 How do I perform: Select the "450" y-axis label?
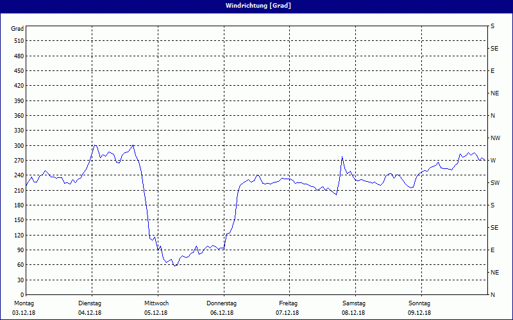[19, 71]
